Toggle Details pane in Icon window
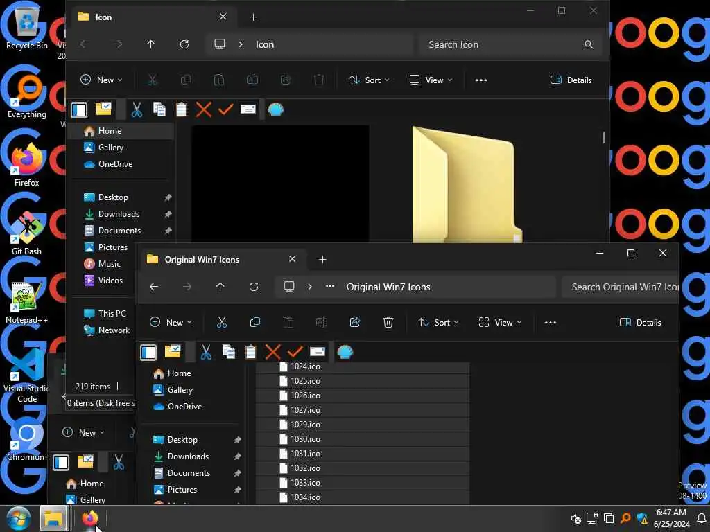 pyautogui.click(x=571, y=80)
